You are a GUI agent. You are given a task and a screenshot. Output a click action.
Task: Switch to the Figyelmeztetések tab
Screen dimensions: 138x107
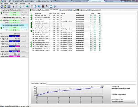(94, 10)
